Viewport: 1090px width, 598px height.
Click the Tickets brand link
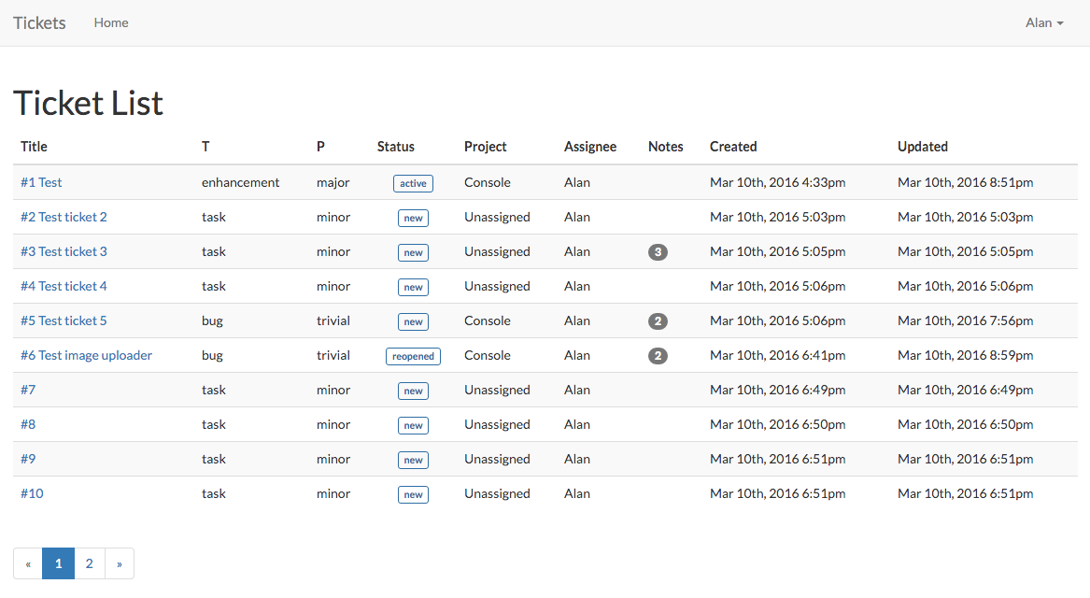(39, 23)
